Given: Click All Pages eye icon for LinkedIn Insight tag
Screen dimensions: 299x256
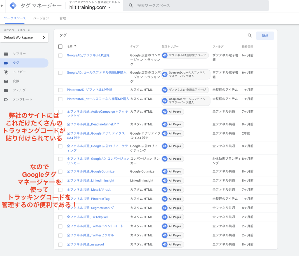Looking at the screenshot, I should coord(165,180).
